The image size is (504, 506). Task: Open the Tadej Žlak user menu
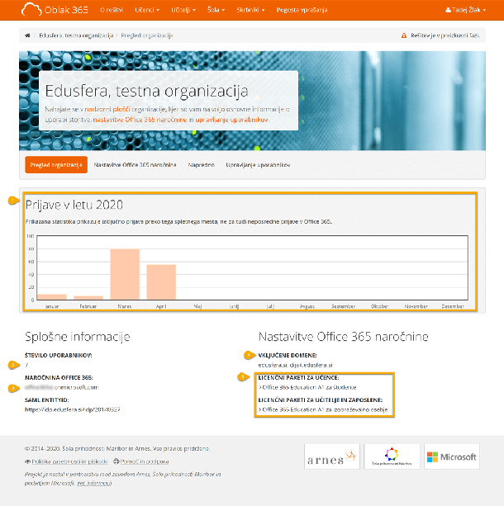click(473, 10)
